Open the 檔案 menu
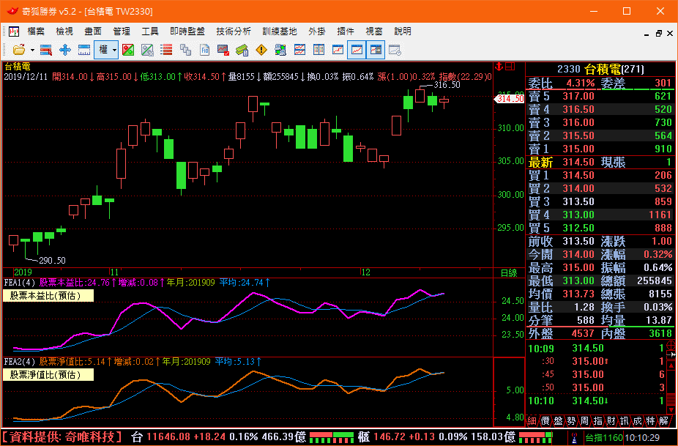678x446 pixels. tap(36, 31)
